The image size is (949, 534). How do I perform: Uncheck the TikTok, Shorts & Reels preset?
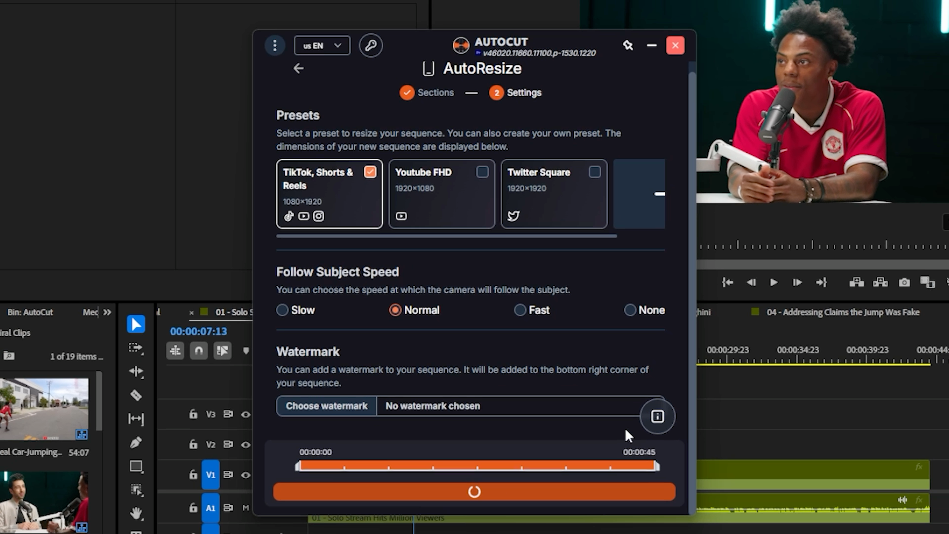(x=370, y=172)
